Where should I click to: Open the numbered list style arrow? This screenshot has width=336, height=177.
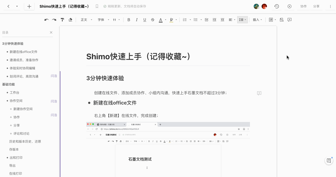click(x=190, y=20)
